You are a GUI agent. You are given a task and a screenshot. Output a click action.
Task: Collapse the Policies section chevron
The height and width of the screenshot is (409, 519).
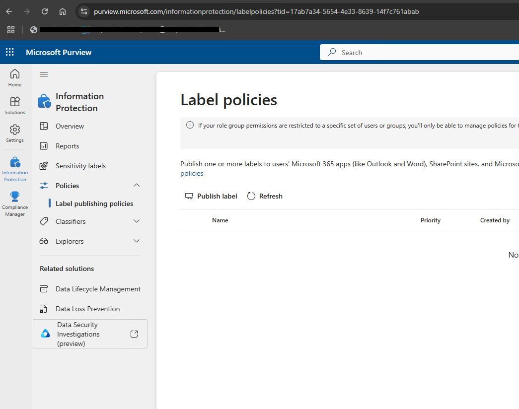point(137,185)
